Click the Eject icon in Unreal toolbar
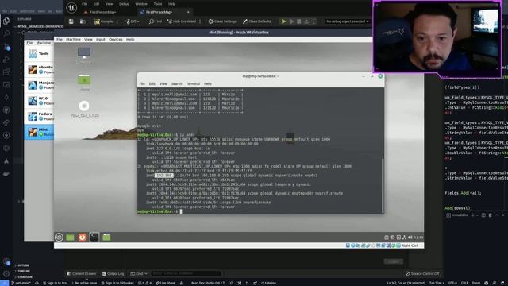This screenshot has height=286, width=508. pos(306,21)
